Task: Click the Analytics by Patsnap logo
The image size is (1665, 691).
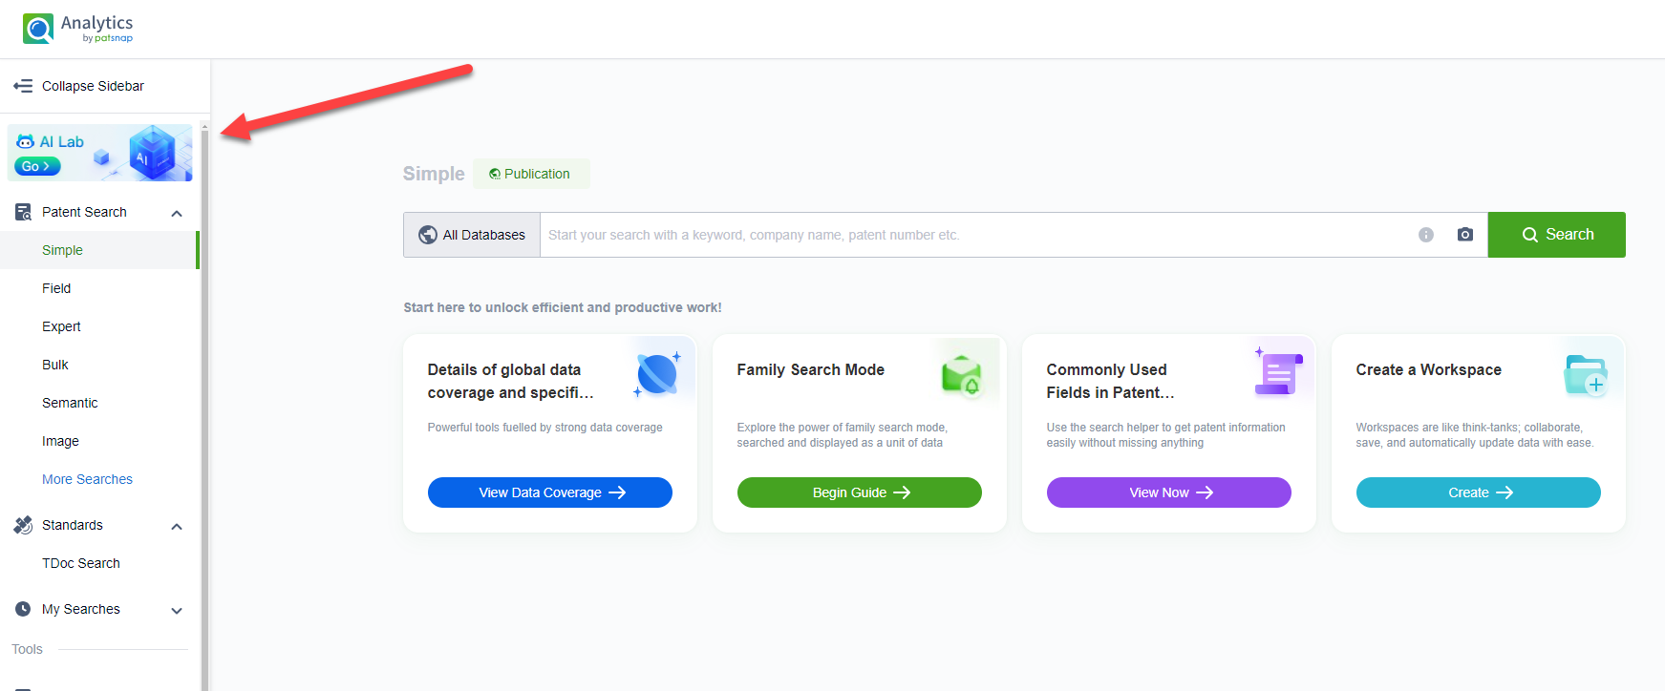Action: pyautogui.click(x=78, y=29)
